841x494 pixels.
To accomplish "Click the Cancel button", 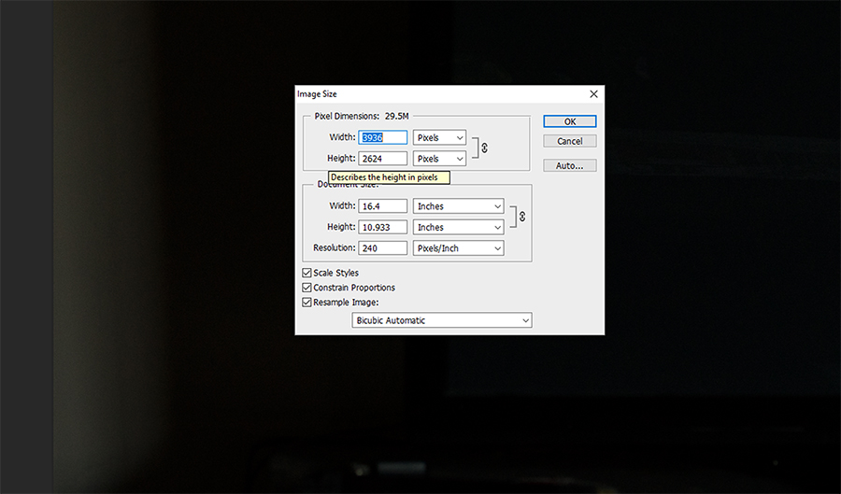I will pyautogui.click(x=570, y=141).
